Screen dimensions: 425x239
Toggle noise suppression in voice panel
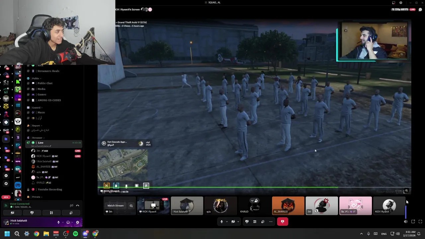click(71, 205)
